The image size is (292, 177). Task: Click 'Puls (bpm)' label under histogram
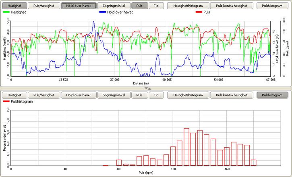146,173
